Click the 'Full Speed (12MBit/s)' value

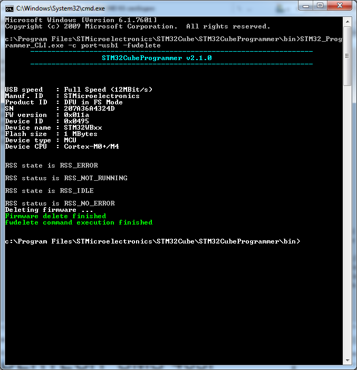[108, 90]
